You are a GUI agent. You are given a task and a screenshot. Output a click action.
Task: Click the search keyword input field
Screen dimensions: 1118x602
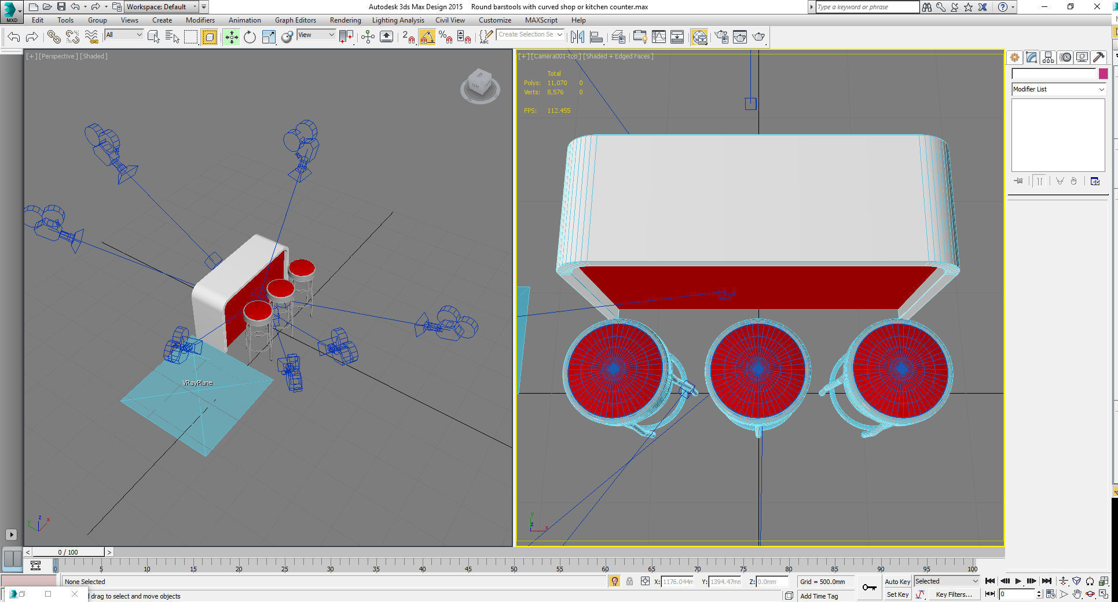point(867,7)
